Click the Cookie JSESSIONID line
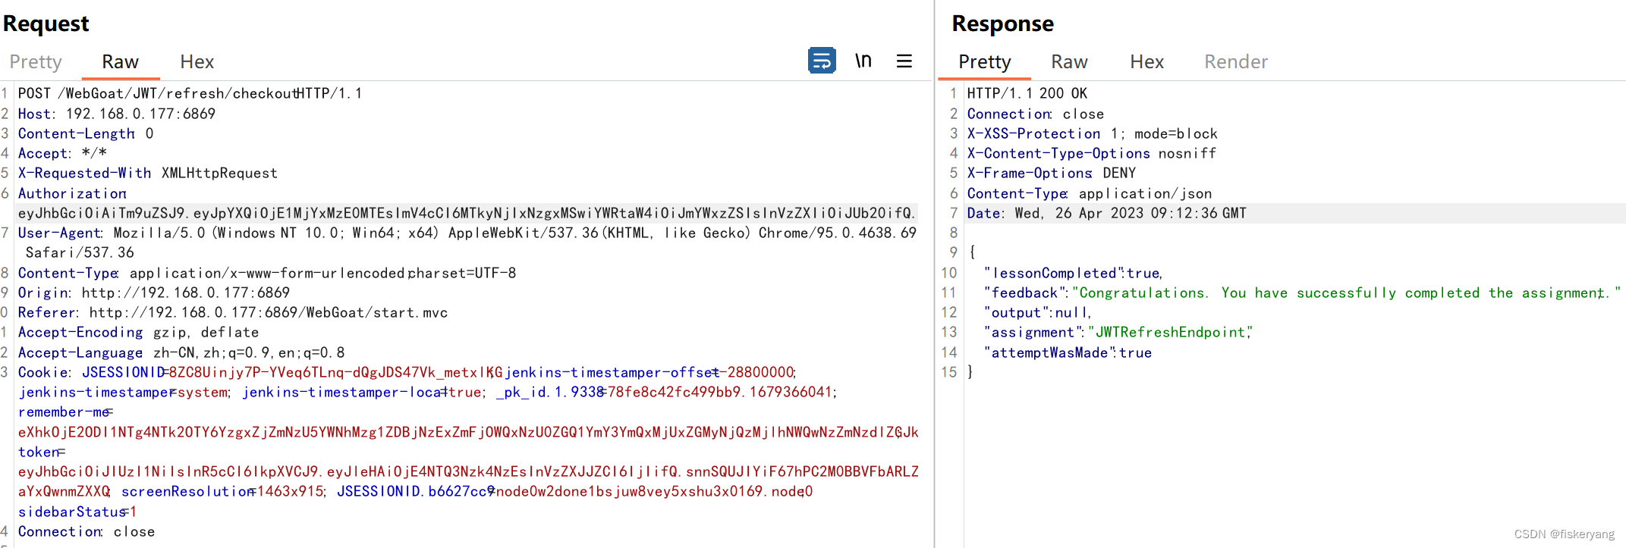Screen dimensions: 1626x548 click(407, 372)
